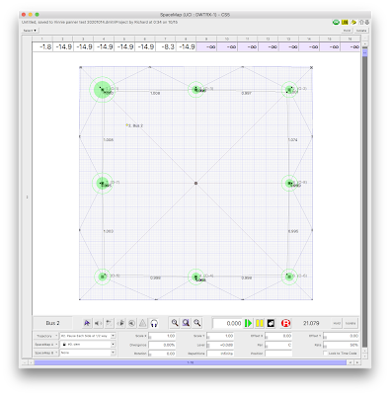This screenshot has width=390, height=395.
Task: Select the middle-left speaker node
Action: (103, 183)
